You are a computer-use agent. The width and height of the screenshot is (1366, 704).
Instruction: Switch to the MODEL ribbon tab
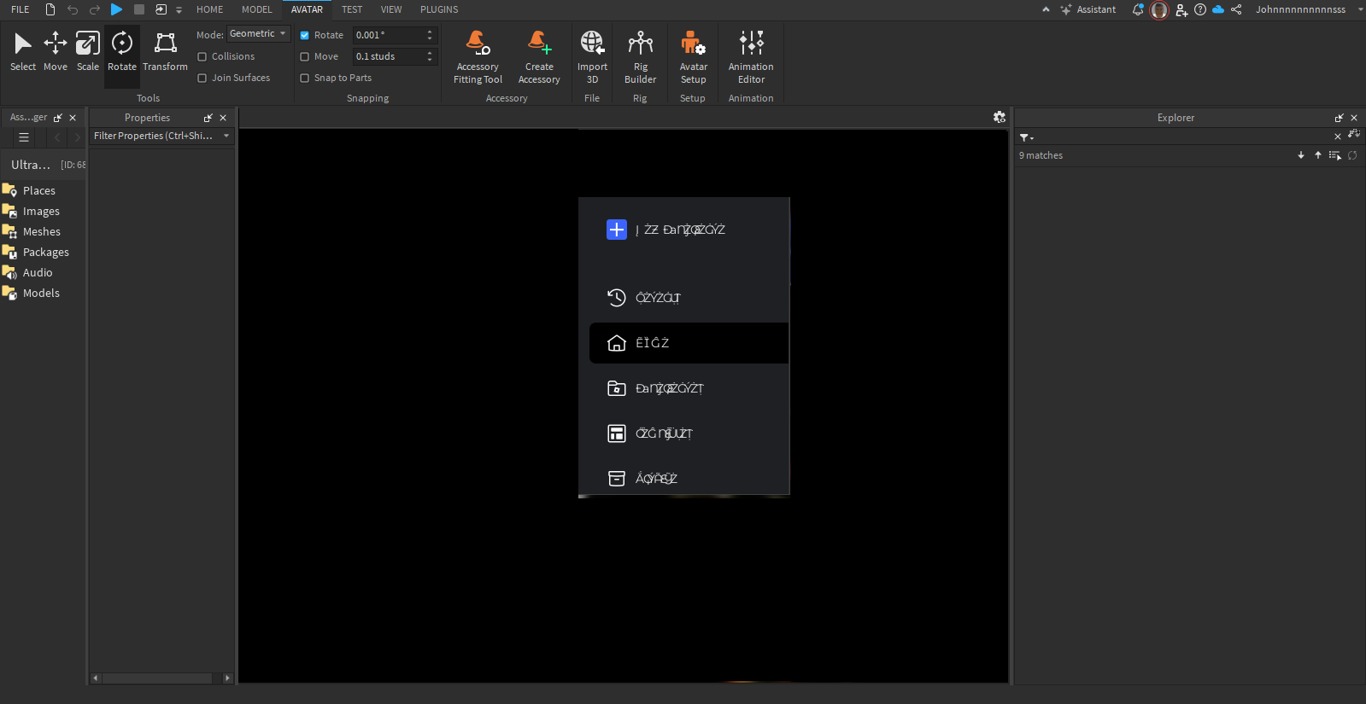[x=256, y=9]
